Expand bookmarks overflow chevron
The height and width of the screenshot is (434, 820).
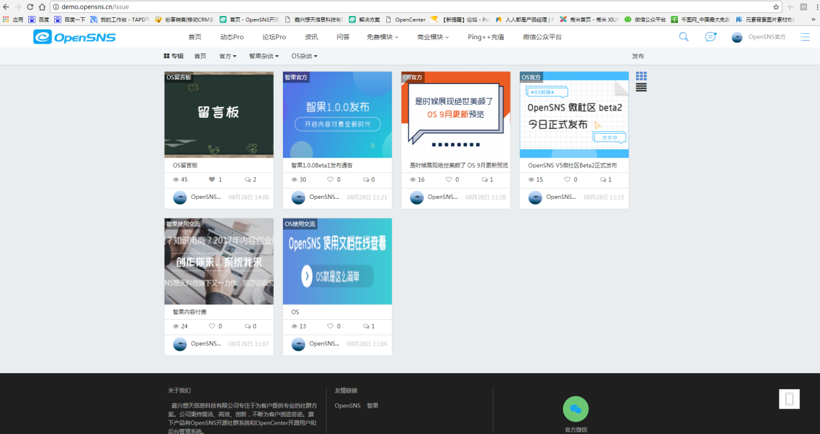click(x=814, y=20)
